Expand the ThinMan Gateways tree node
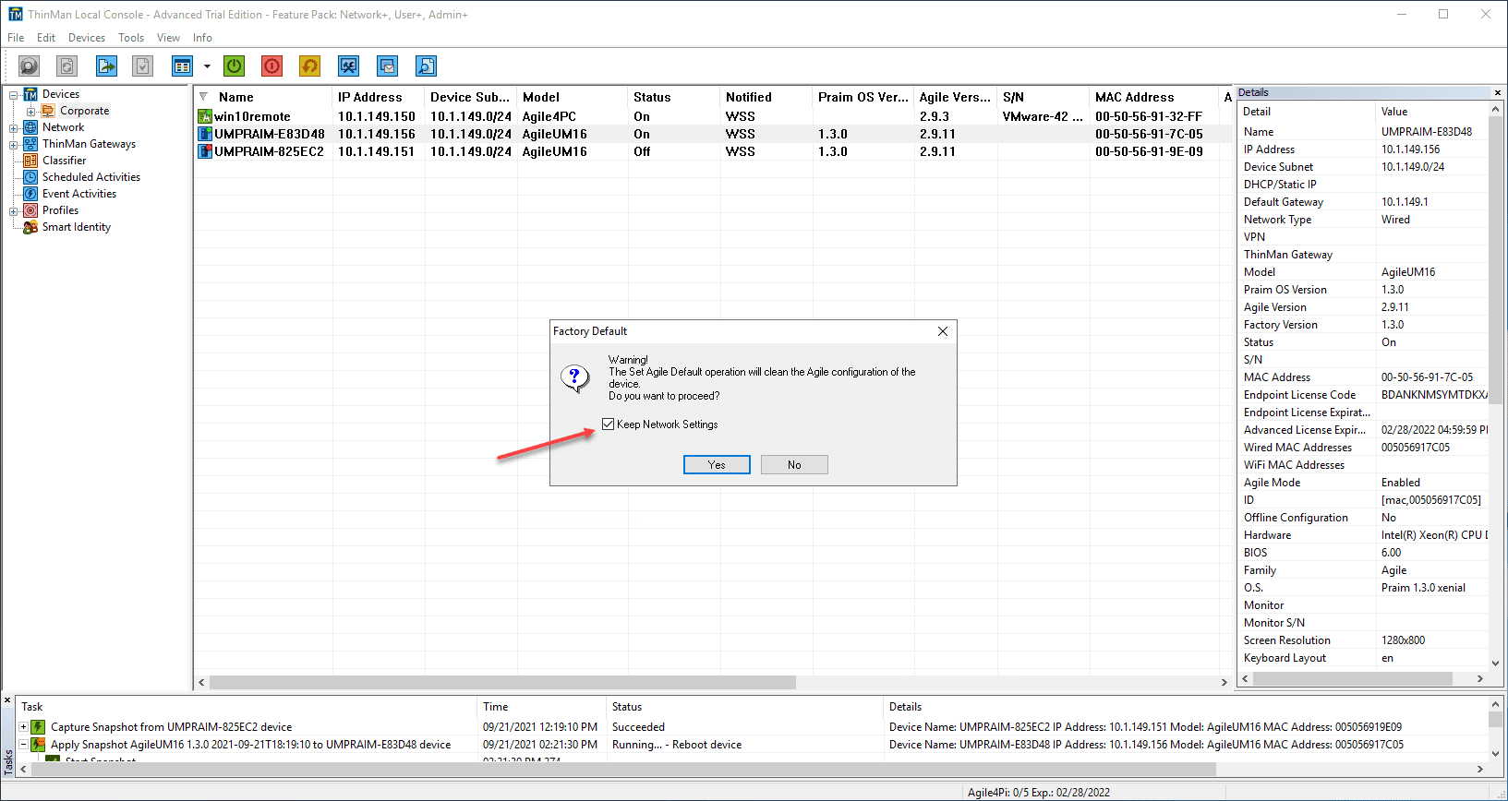1508x801 pixels. (x=14, y=145)
